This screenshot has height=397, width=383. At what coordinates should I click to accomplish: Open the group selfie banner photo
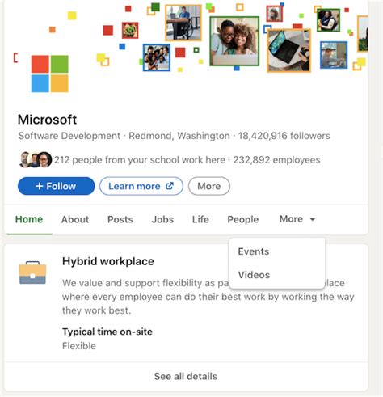[x=157, y=57]
